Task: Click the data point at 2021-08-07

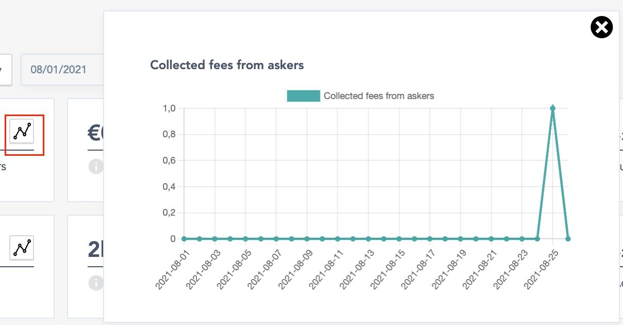Action: (276, 239)
